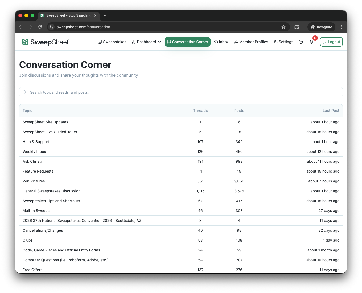Image resolution: width=362 pixels, height=293 pixels.
Task: Log out with the Logout button
Action: 331,42
